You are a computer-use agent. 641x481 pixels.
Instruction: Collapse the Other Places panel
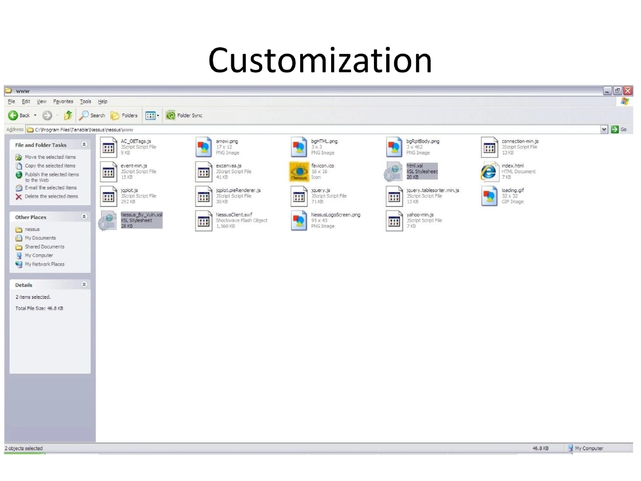coord(84,217)
